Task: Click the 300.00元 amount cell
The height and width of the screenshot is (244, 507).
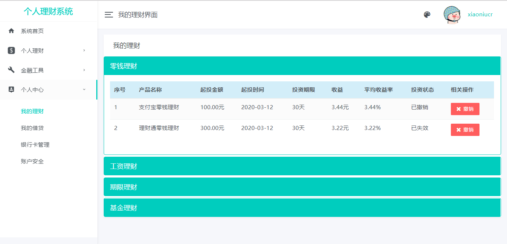Action: point(212,128)
